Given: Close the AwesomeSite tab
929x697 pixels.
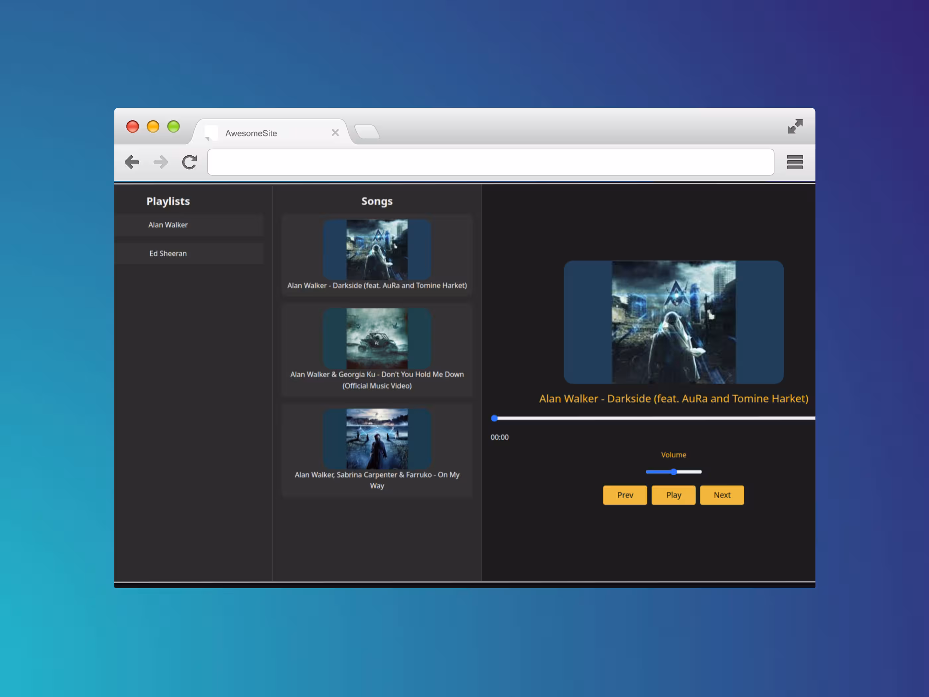Looking at the screenshot, I should coord(335,133).
